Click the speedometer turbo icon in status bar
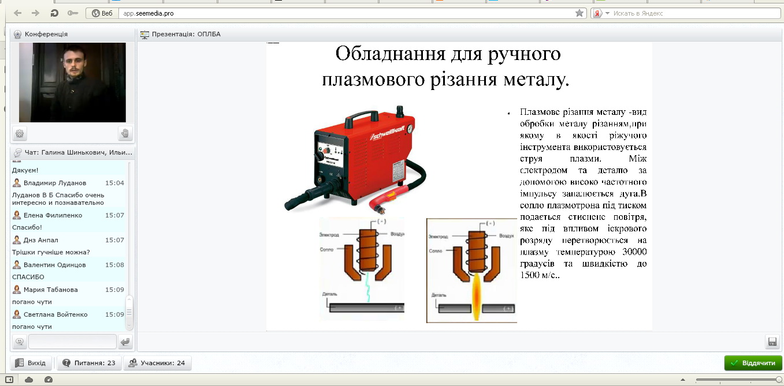Image resolution: width=784 pixels, height=386 pixels. tap(49, 380)
